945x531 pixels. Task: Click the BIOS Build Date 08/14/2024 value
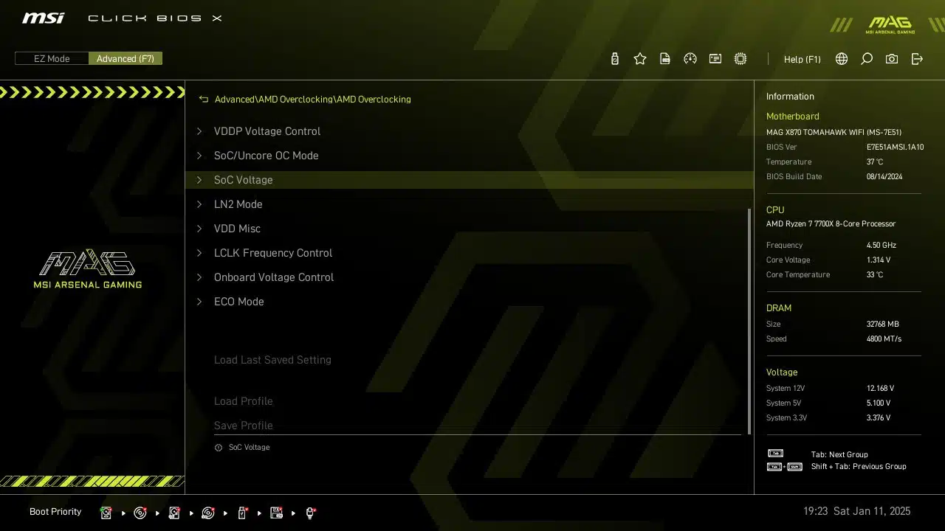click(x=884, y=176)
